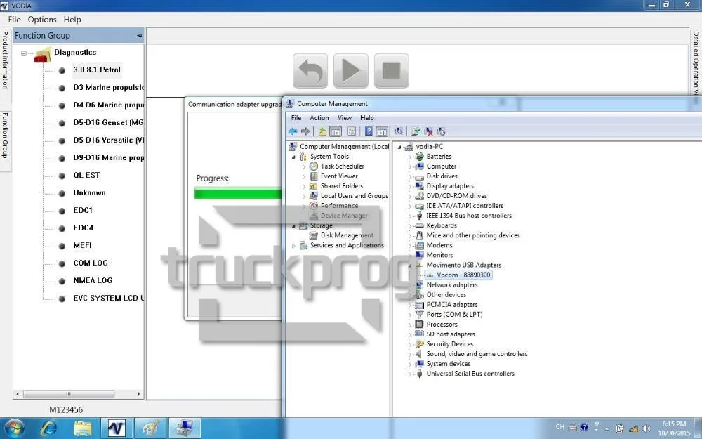Click the Computer Management taskbar icon
Screen dimensions: 702x439
pyautogui.click(x=185, y=428)
